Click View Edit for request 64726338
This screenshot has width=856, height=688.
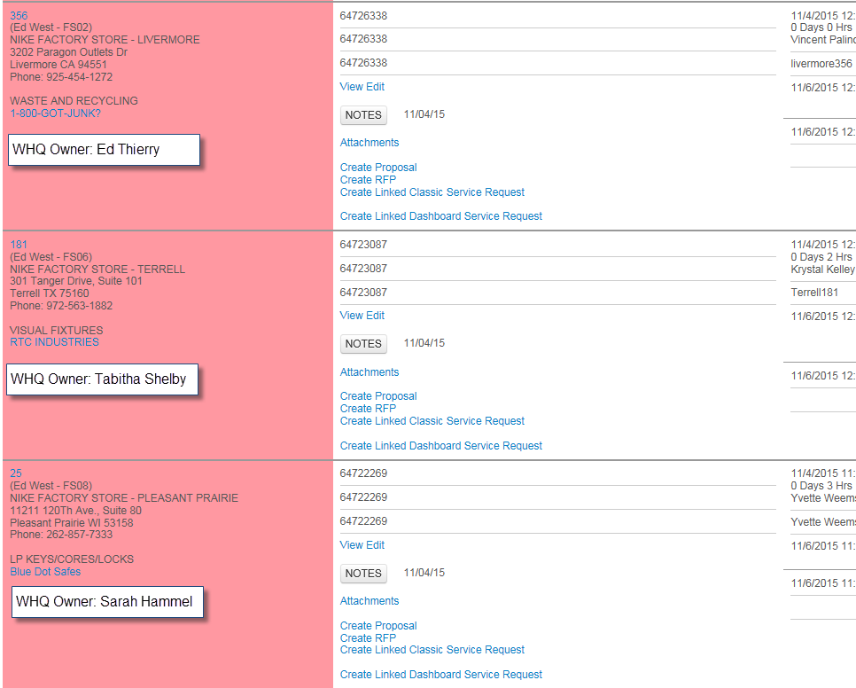(362, 87)
